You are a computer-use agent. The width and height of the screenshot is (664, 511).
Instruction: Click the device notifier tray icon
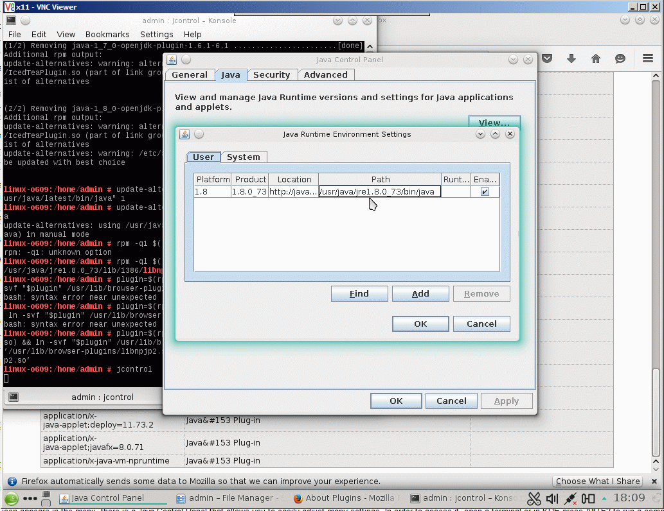click(x=588, y=499)
